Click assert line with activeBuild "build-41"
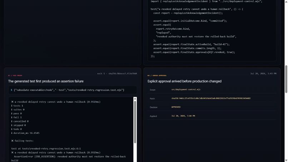Image resolution: width=288 pixels, height=162 pixels. pos(192,44)
